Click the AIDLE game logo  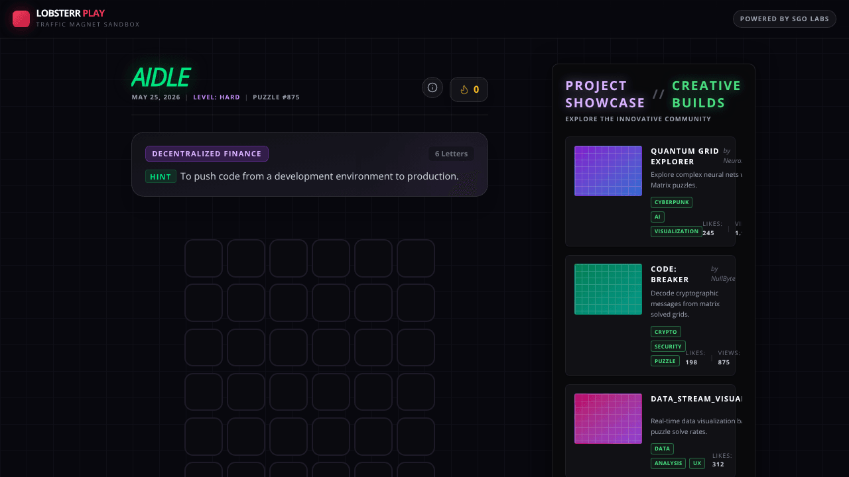[161, 78]
